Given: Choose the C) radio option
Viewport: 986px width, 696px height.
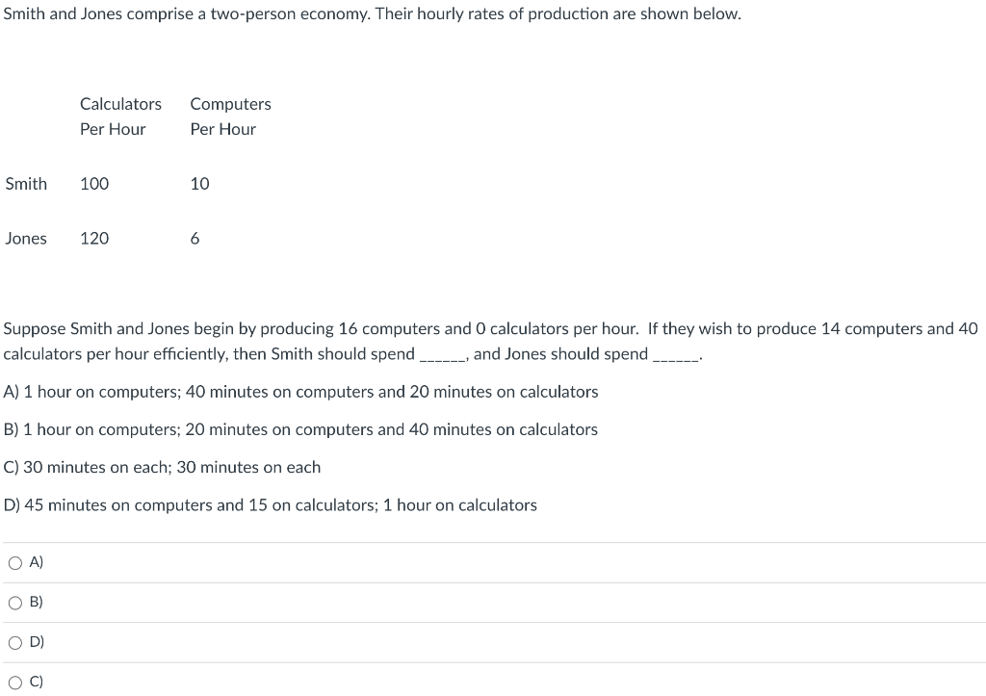Looking at the screenshot, I should pyautogui.click(x=15, y=683).
